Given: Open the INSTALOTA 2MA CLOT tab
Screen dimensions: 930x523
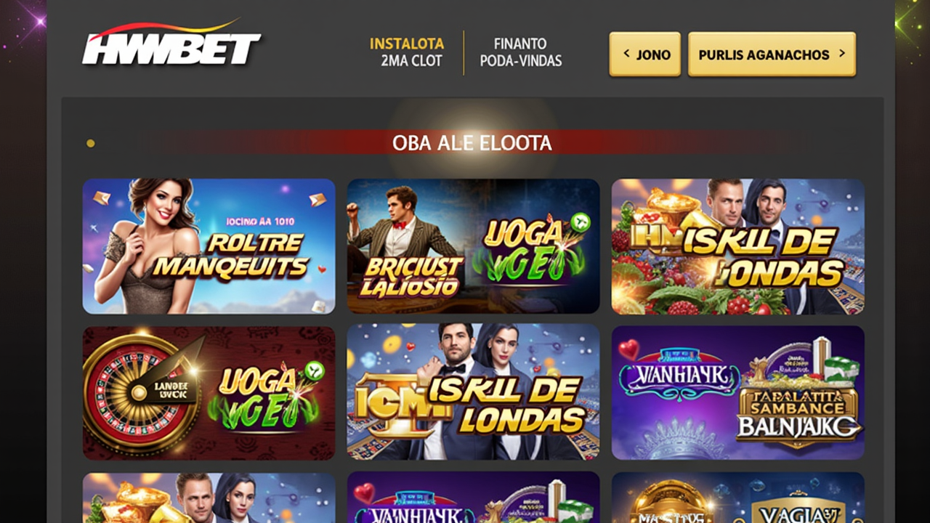Looking at the screenshot, I should click(x=407, y=52).
